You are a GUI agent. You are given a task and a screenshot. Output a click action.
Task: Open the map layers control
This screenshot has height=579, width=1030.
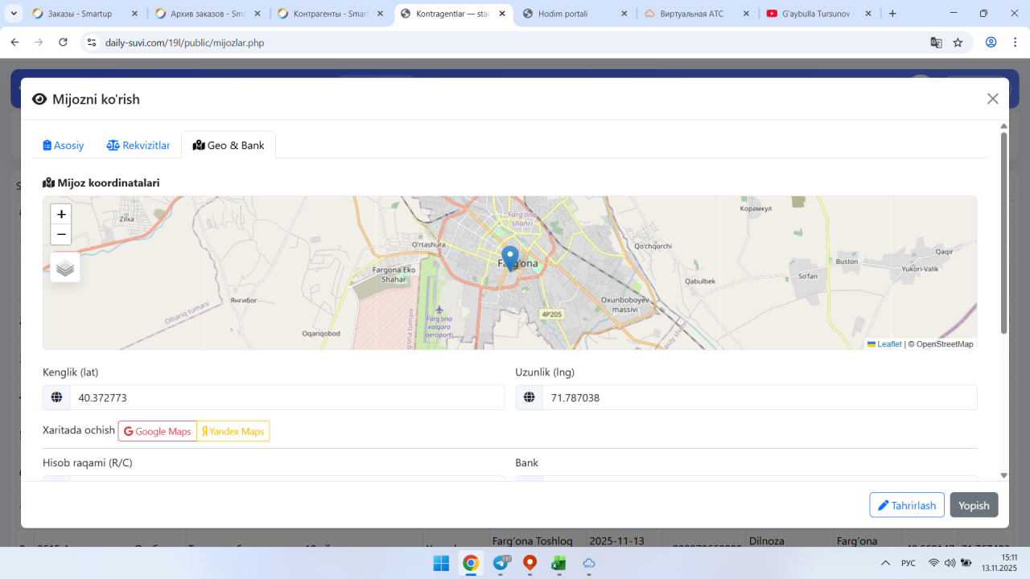coord(65,268)
